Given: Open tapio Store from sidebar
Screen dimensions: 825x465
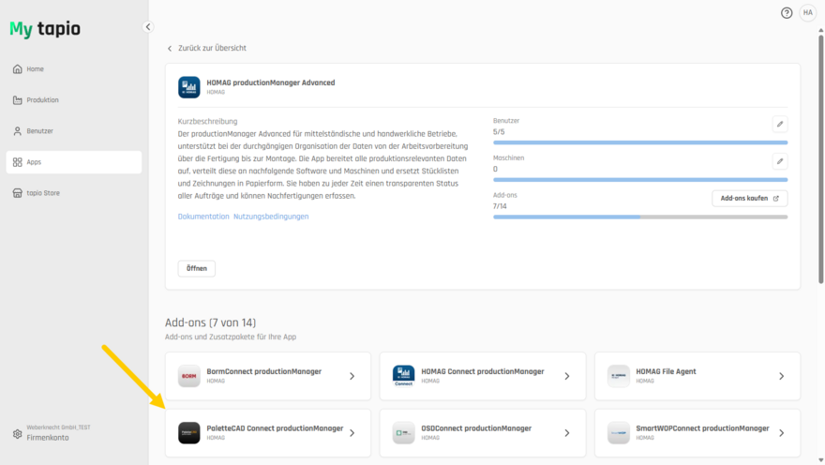Looking at the screenshot, I should pyautogui.click(x=74, y=193).
